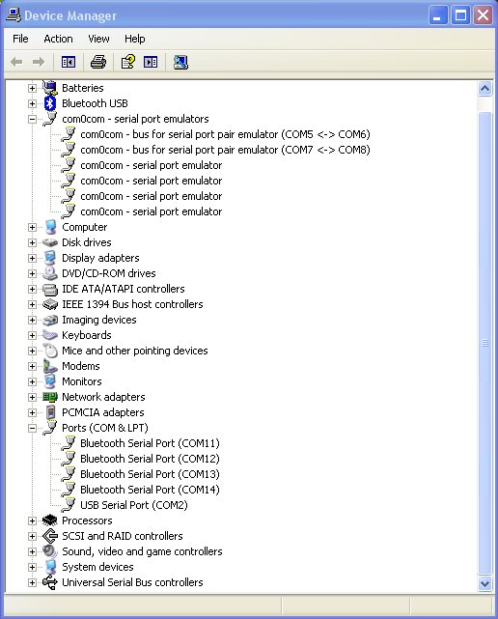Select Bluetooth Serial Port (COM13)
This screenshot has width=498, height=619.
click(150, 474)
